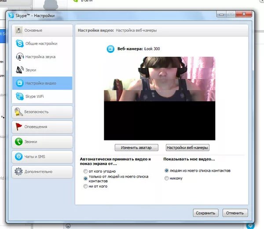This screenshot has width=264, height=229.
Task: Click the Основные section switch icon
Action: point(18,30)
